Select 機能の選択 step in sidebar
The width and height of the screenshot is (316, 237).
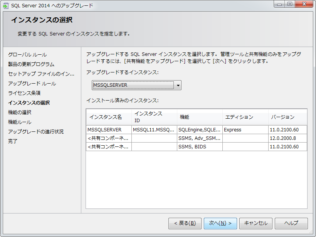tap(20, 113)
